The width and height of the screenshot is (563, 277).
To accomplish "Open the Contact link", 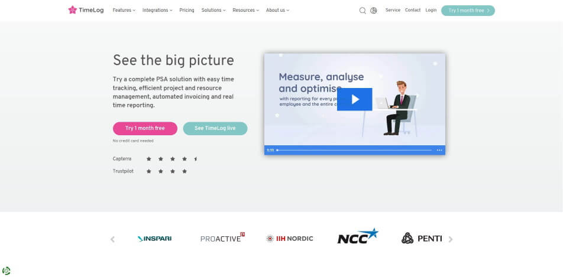I will (x=413, y=10).
